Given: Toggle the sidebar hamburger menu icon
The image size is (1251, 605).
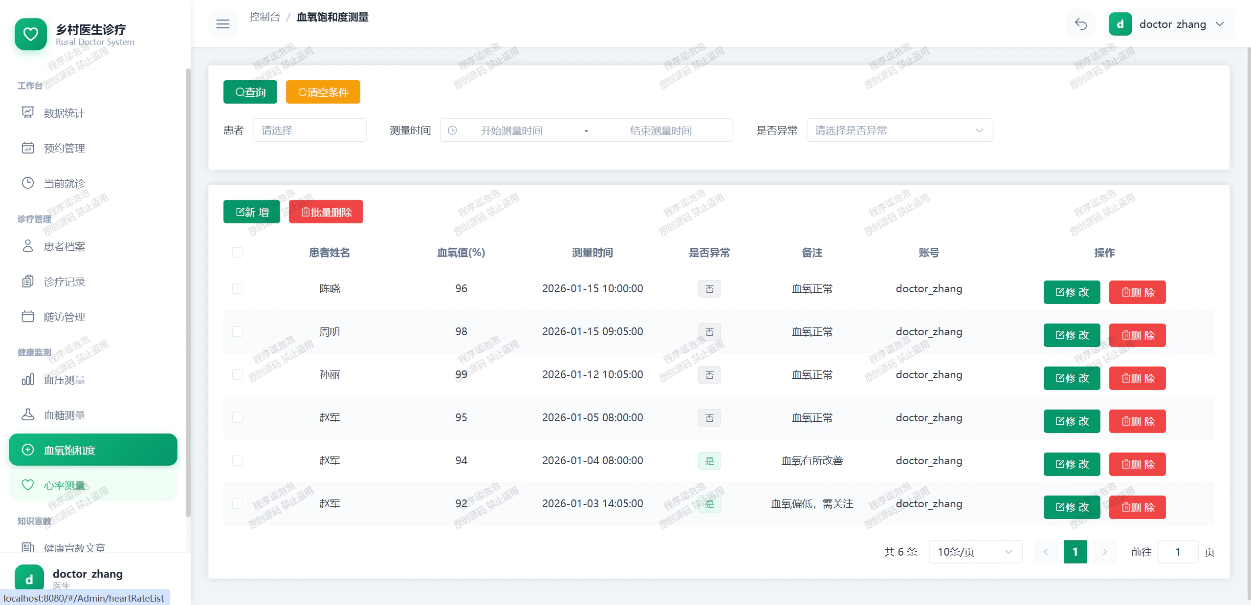Looking at the screenshot, I should 223,24.
